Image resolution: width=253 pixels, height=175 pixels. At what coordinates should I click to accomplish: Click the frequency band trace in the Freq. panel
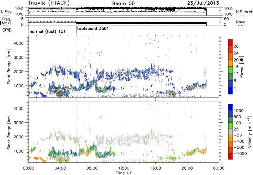(x=141, y=23)
